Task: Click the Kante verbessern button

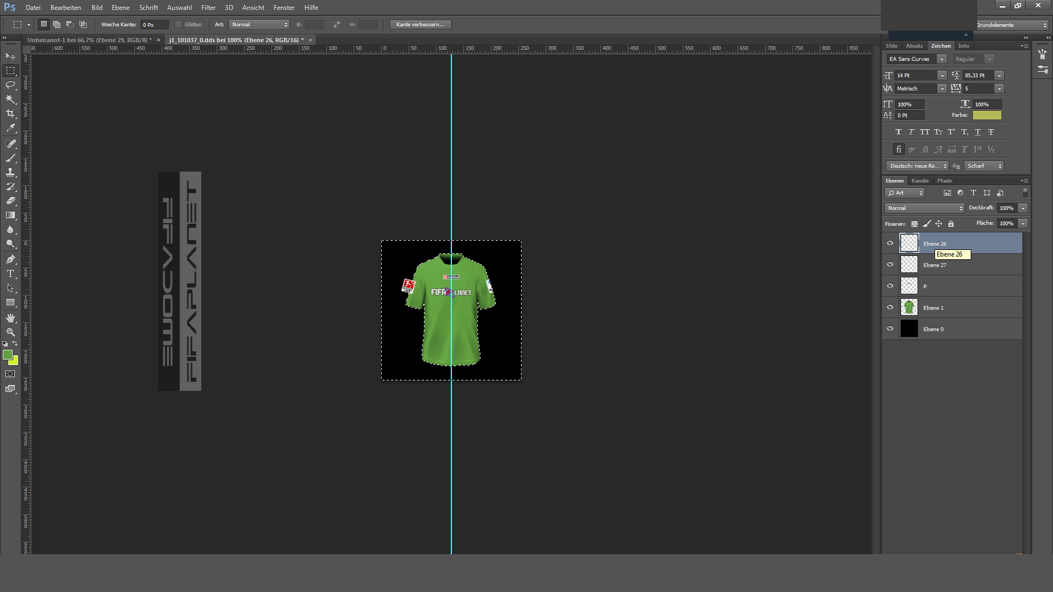Action: point(420,25)
